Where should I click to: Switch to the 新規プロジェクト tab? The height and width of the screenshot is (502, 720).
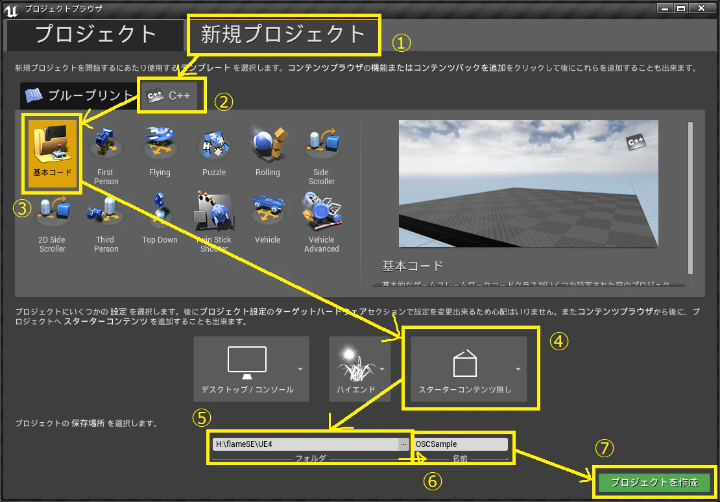point(283,35)
